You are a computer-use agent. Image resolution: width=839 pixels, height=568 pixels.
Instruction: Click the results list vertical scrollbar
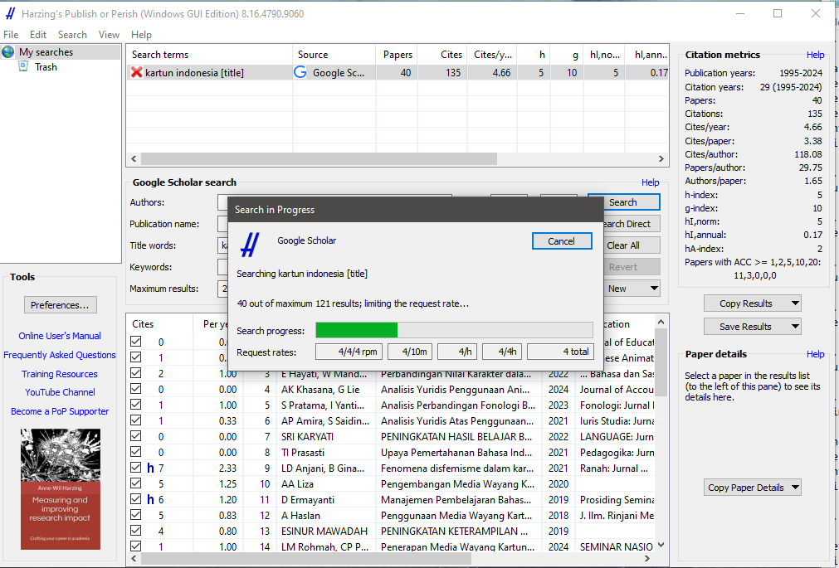(661, 362)
